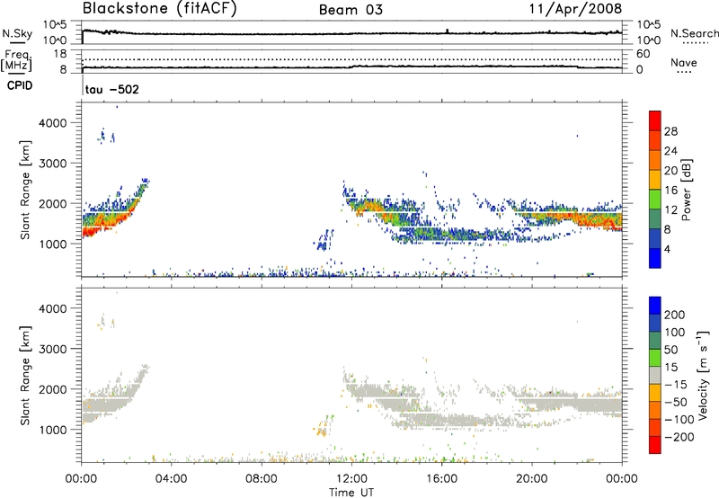Click the yellow 16-20 dB Power colorbar segment
Image resolution: width=719 pixels, height=498 pixels.
pyautogui.click(x=655, y=179)
